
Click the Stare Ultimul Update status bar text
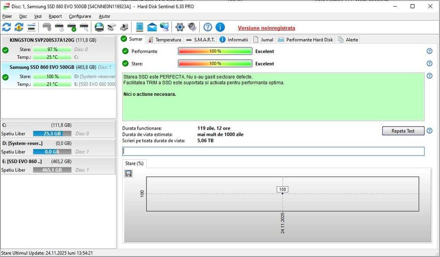pyautogui.click(x=47, y=253)
